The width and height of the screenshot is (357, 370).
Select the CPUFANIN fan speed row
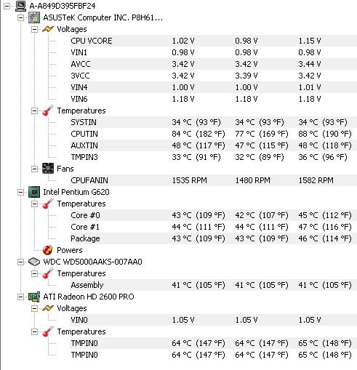pyautogui.click(x=213, y=180)
